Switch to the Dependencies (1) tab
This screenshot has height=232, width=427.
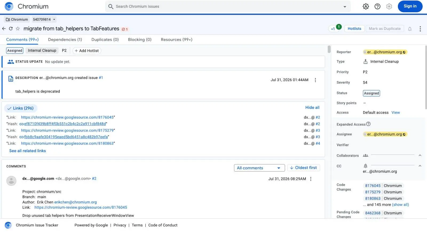tap(65, 40)
